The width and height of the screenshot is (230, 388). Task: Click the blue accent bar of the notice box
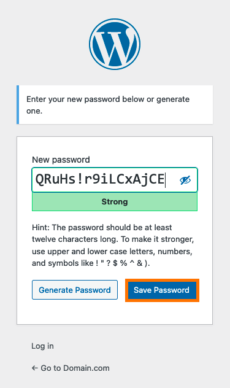[18, 104]
